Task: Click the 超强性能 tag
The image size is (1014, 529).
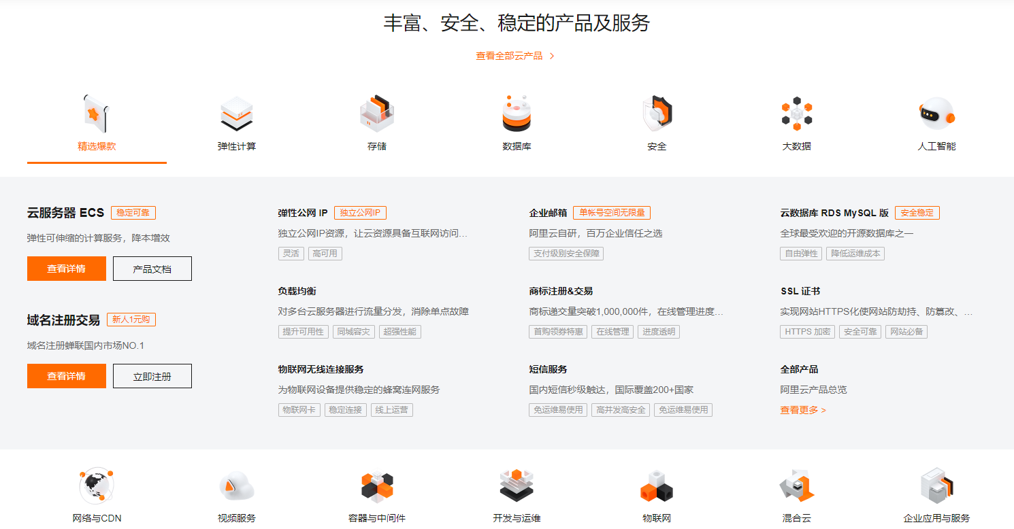Action: coord(400,332)
